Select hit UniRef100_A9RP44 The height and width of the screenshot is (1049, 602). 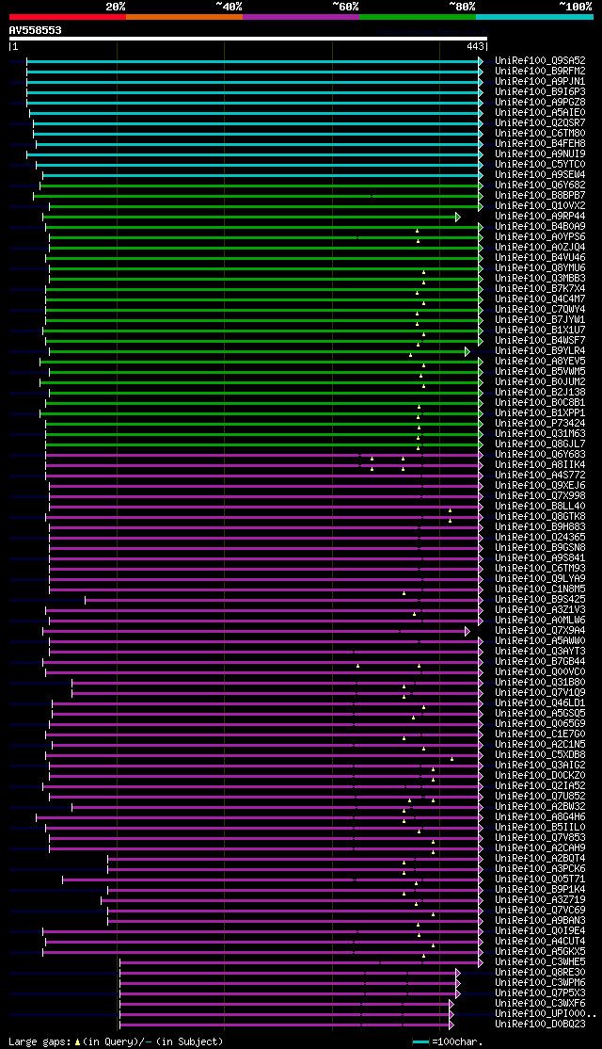tap(540, 216)
